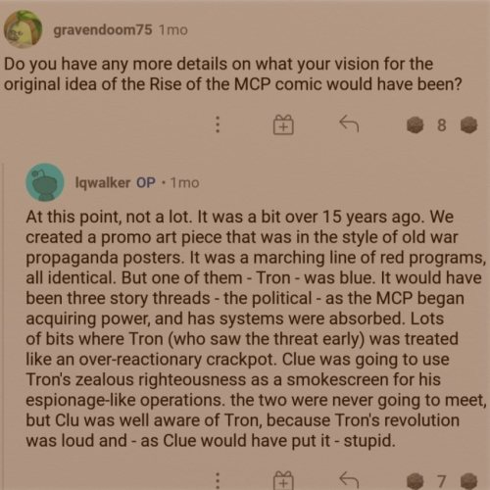
Task: Tap the Rise of the MCP question text
Action: 233,74
